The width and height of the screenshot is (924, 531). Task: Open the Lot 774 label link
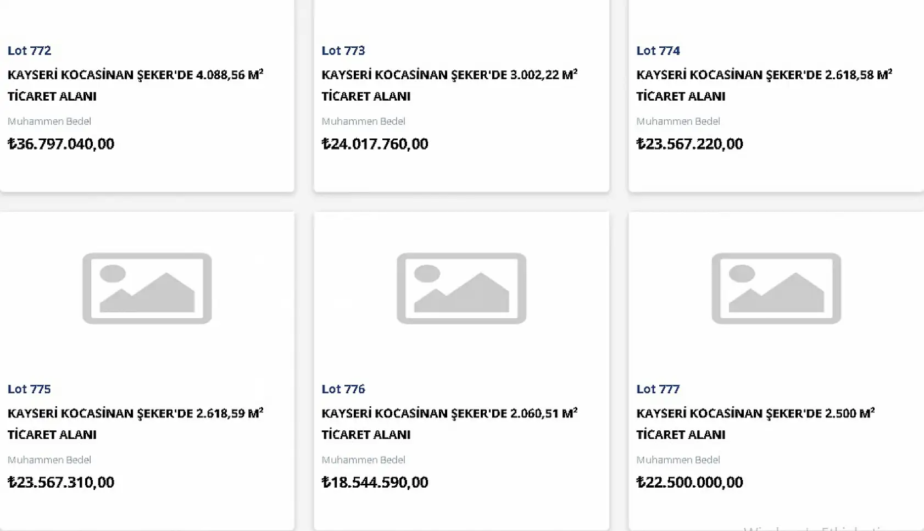point(658,51)
